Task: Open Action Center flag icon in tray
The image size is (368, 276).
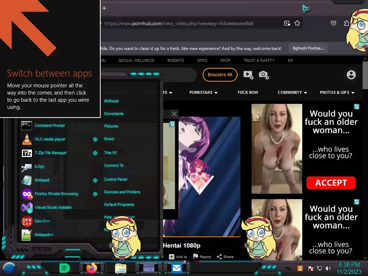Action: (x=310, y=268)
